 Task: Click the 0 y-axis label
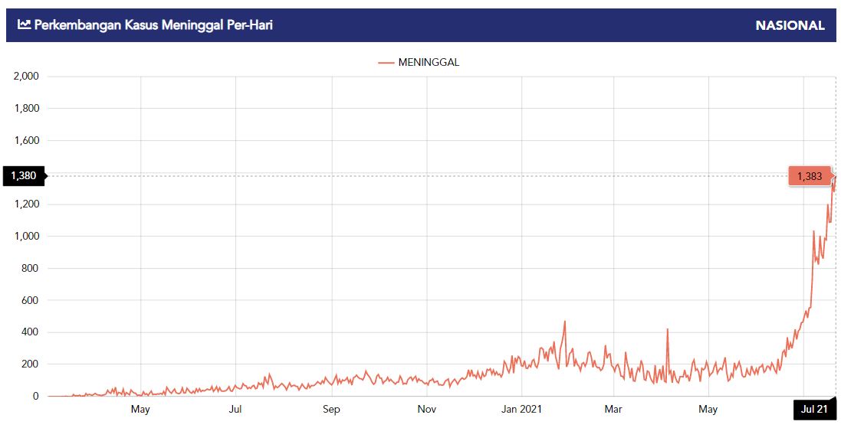(35, 397)
